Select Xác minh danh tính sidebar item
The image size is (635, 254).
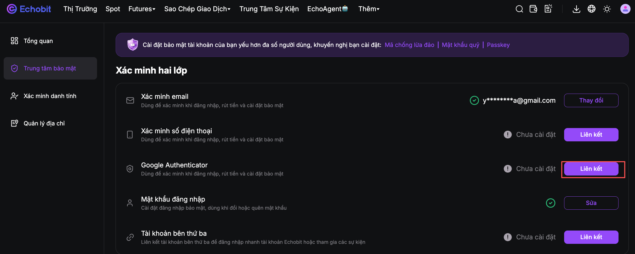click(x=50, y=96)
